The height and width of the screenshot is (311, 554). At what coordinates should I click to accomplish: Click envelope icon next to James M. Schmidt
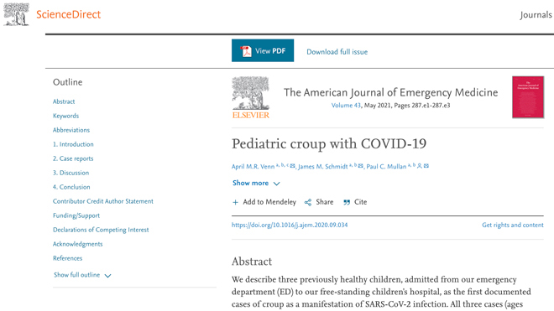360,166
